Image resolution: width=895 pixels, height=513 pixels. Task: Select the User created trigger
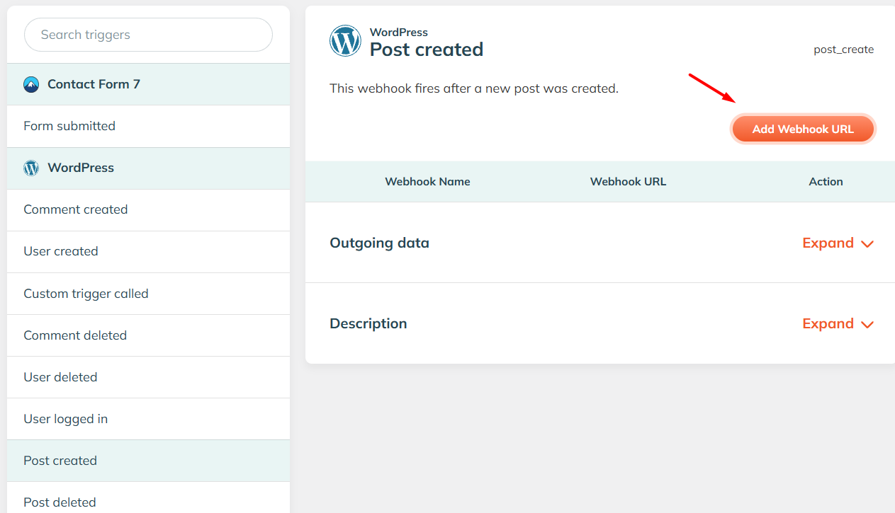pos(61,251)
